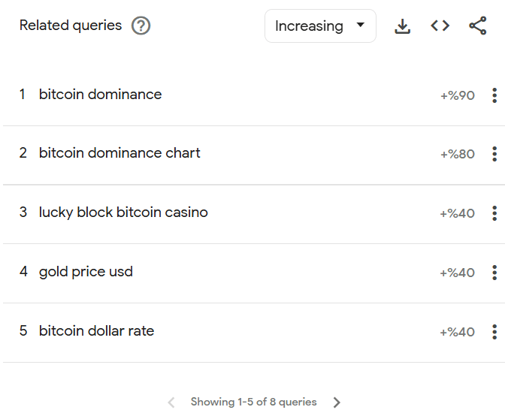This screenshot has width=505, height=410.
Task: Go to next page of queries
Action: tap(337, 402)
